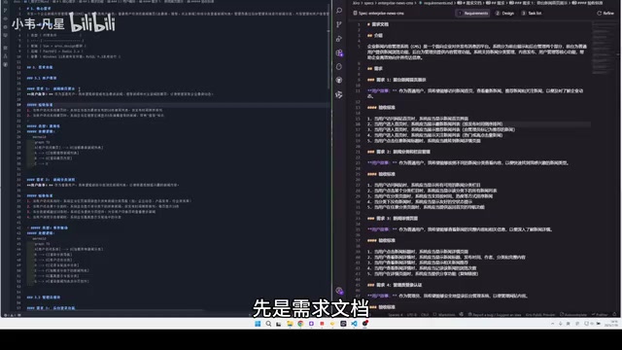This screenshot has width=622, height=350.
Task: Change indentation via Spaces: 4 in status bar
Action: coord(396,315)
